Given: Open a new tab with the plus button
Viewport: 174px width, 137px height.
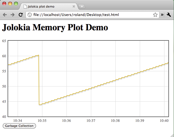Looking at the screenshot, I should pos(82,6).
